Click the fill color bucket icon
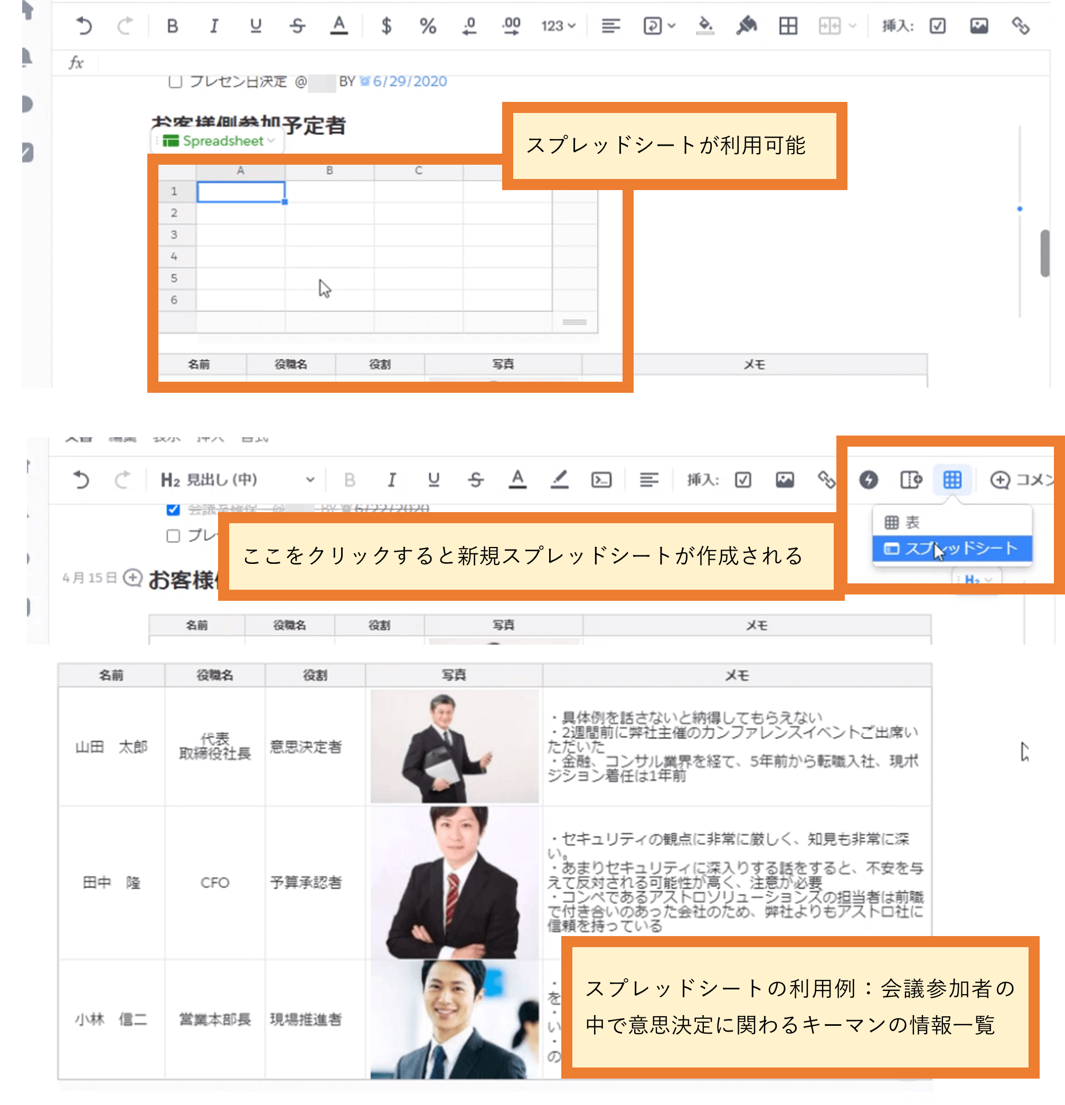This screenshot has width=1065, height=1105. [705, 26]
